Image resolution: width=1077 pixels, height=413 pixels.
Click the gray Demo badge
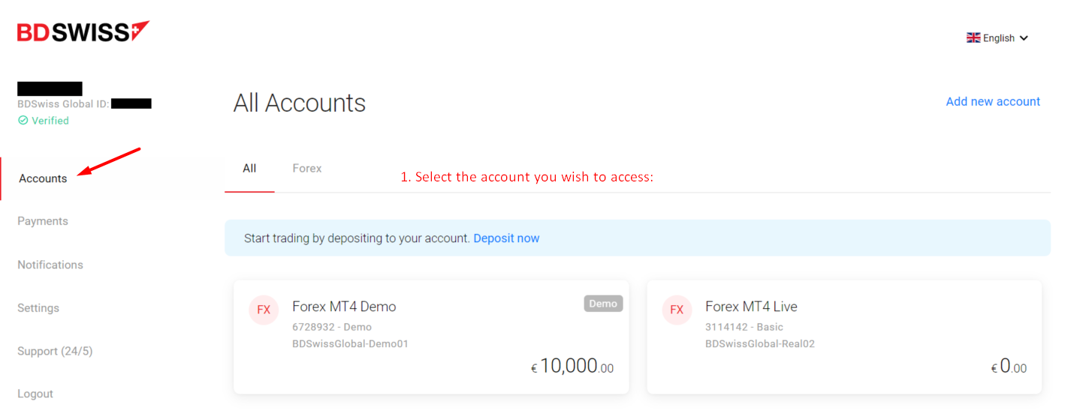603,304
